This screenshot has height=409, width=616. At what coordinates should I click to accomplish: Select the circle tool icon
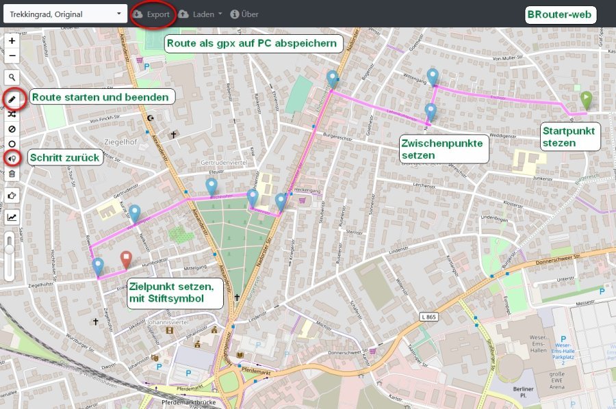click(x=12, y=144)
